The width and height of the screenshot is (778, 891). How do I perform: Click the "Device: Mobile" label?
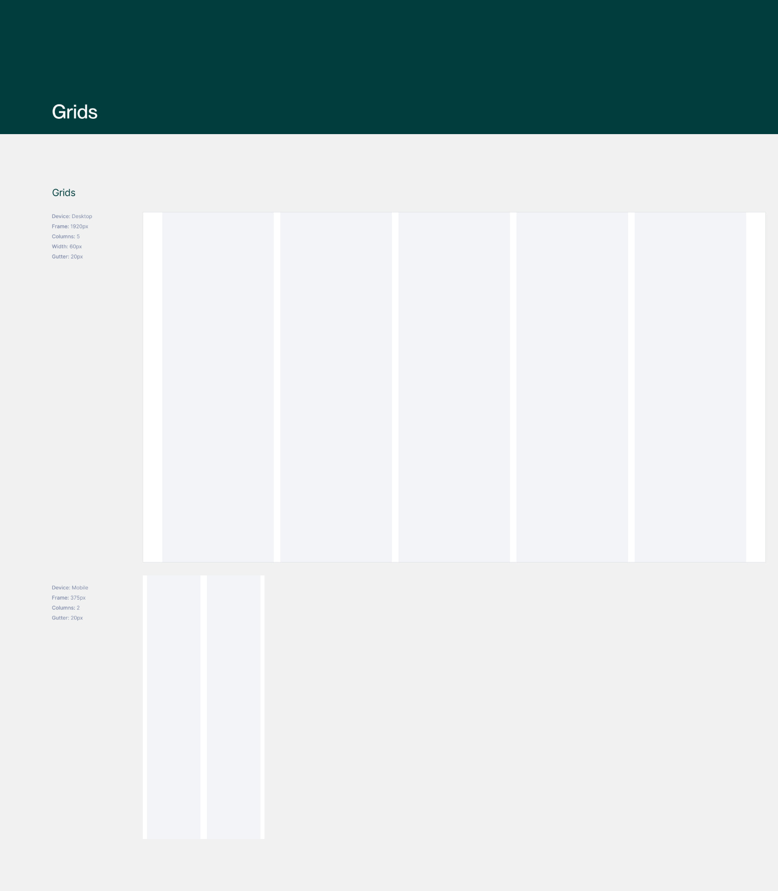[70, 588]
